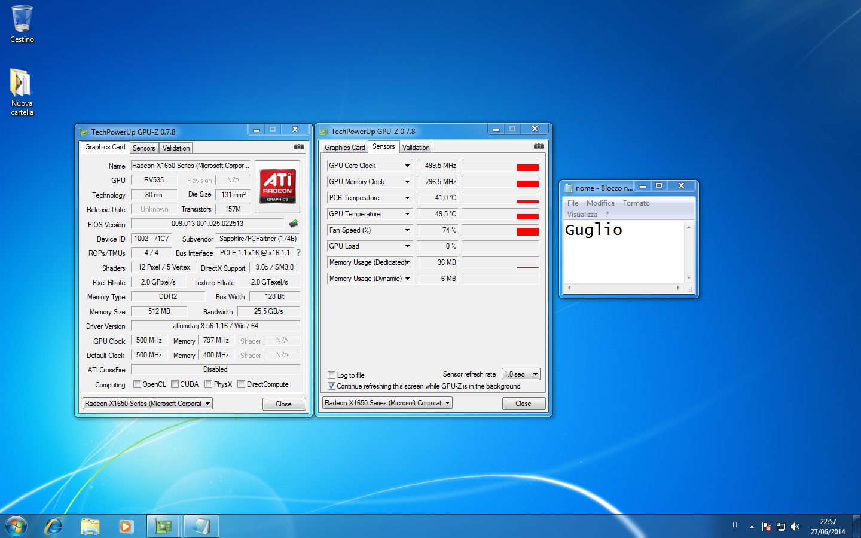Show hidden tray icons arrow
861x538 pixels.
click(x=752, y=527)
